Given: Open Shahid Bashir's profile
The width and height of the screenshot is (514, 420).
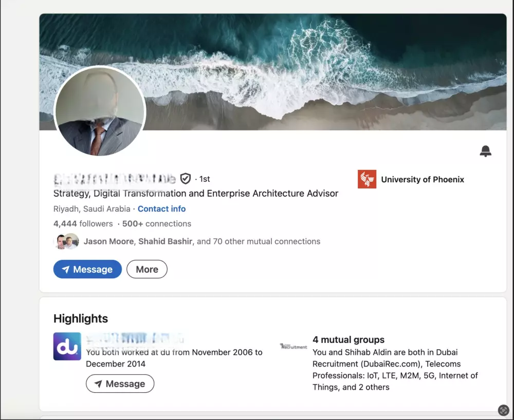Looking at the screenshot, I should tap(165, 241).
